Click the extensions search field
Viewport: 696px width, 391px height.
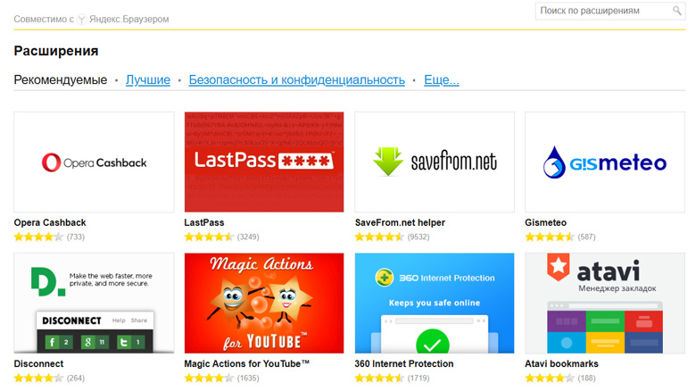pyautogui.click(x=609, y=11)
